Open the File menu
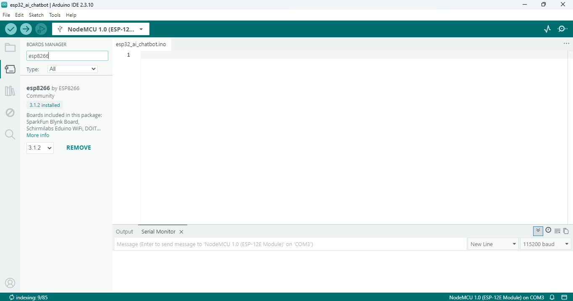 6,15
